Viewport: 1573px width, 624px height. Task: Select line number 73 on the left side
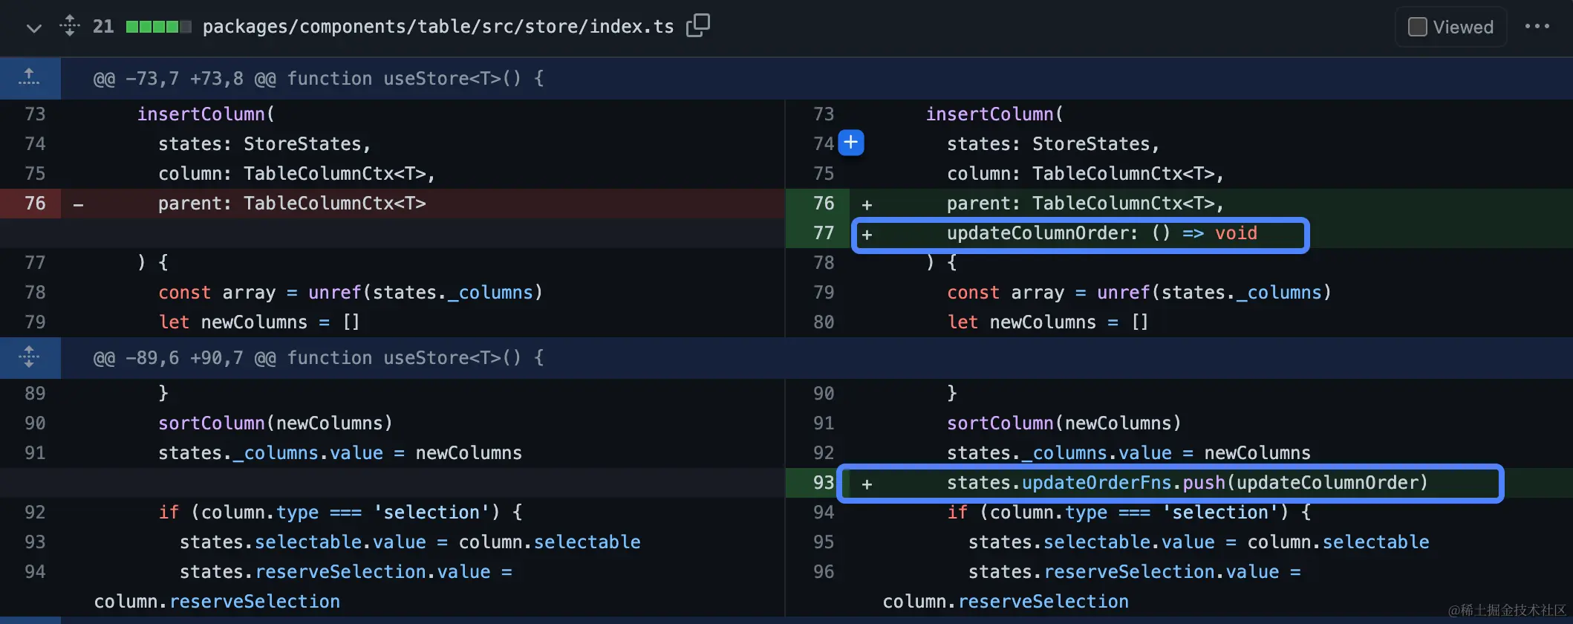pyautogui.click(x=35, y=114)
